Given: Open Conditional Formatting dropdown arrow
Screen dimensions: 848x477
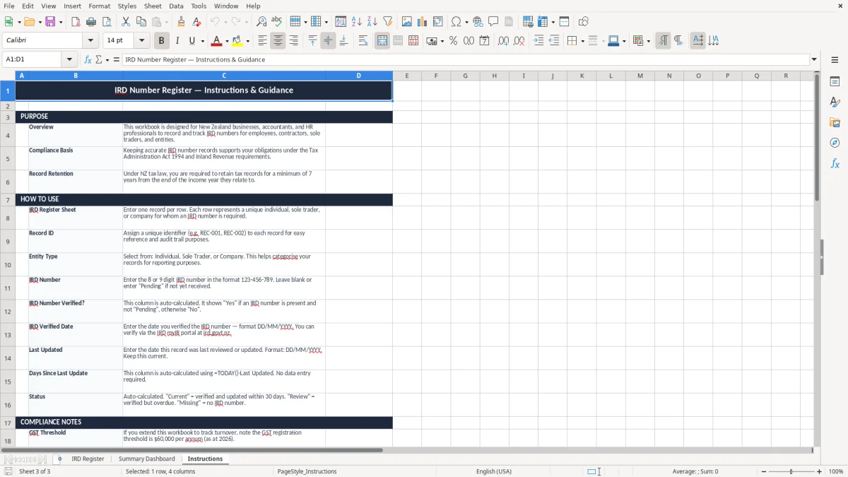Looking at the screenshot, I should (x=648, y=41).
